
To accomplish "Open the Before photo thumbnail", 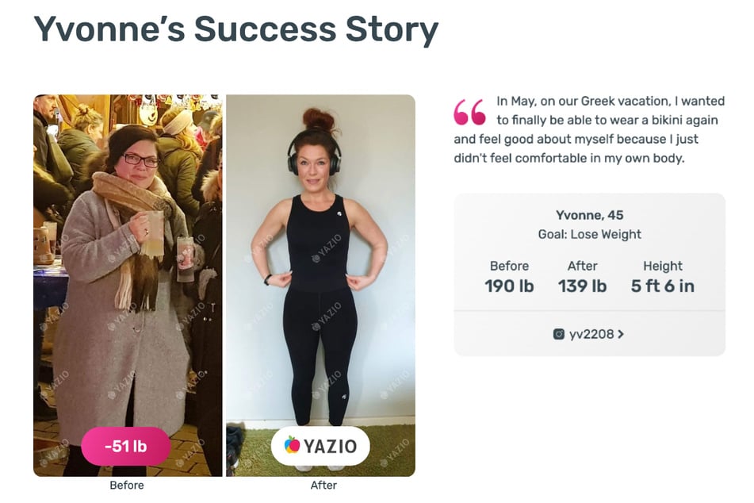I will [x=128, y=286].
